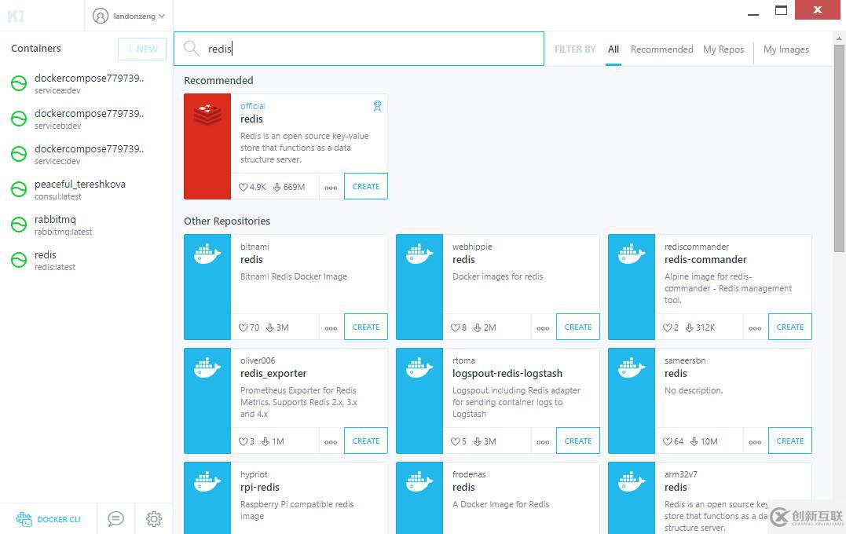Open the feedback chat bubble icon
846x534 pixels.
[115, 519]
